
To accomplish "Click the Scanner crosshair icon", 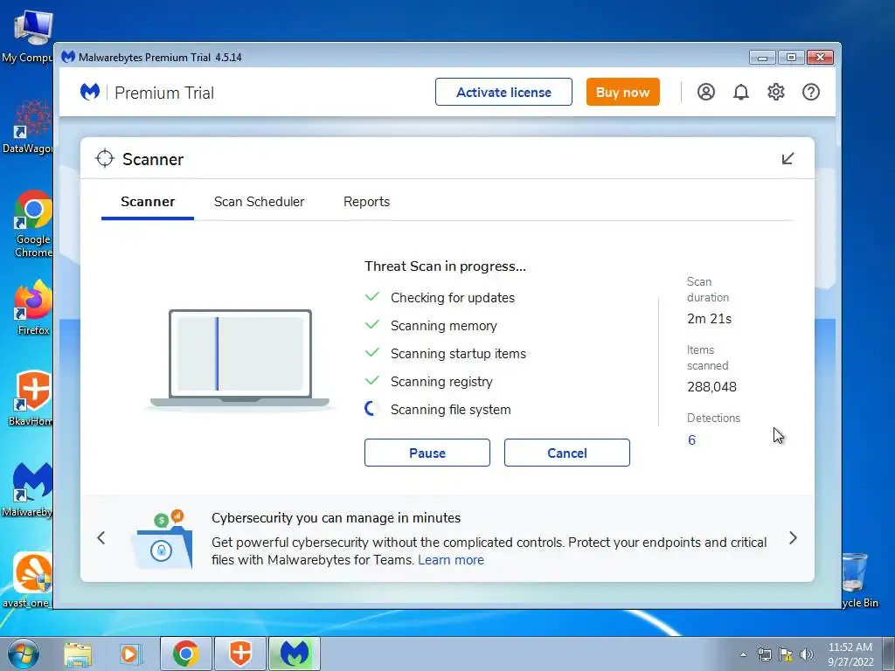I will 105,159.
